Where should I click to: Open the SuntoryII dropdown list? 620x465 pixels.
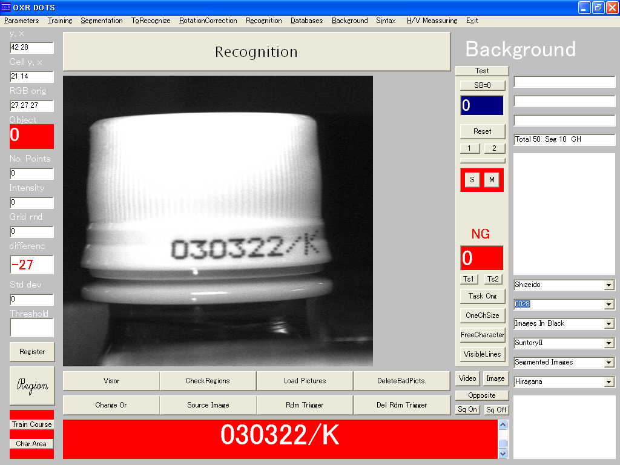609,343
